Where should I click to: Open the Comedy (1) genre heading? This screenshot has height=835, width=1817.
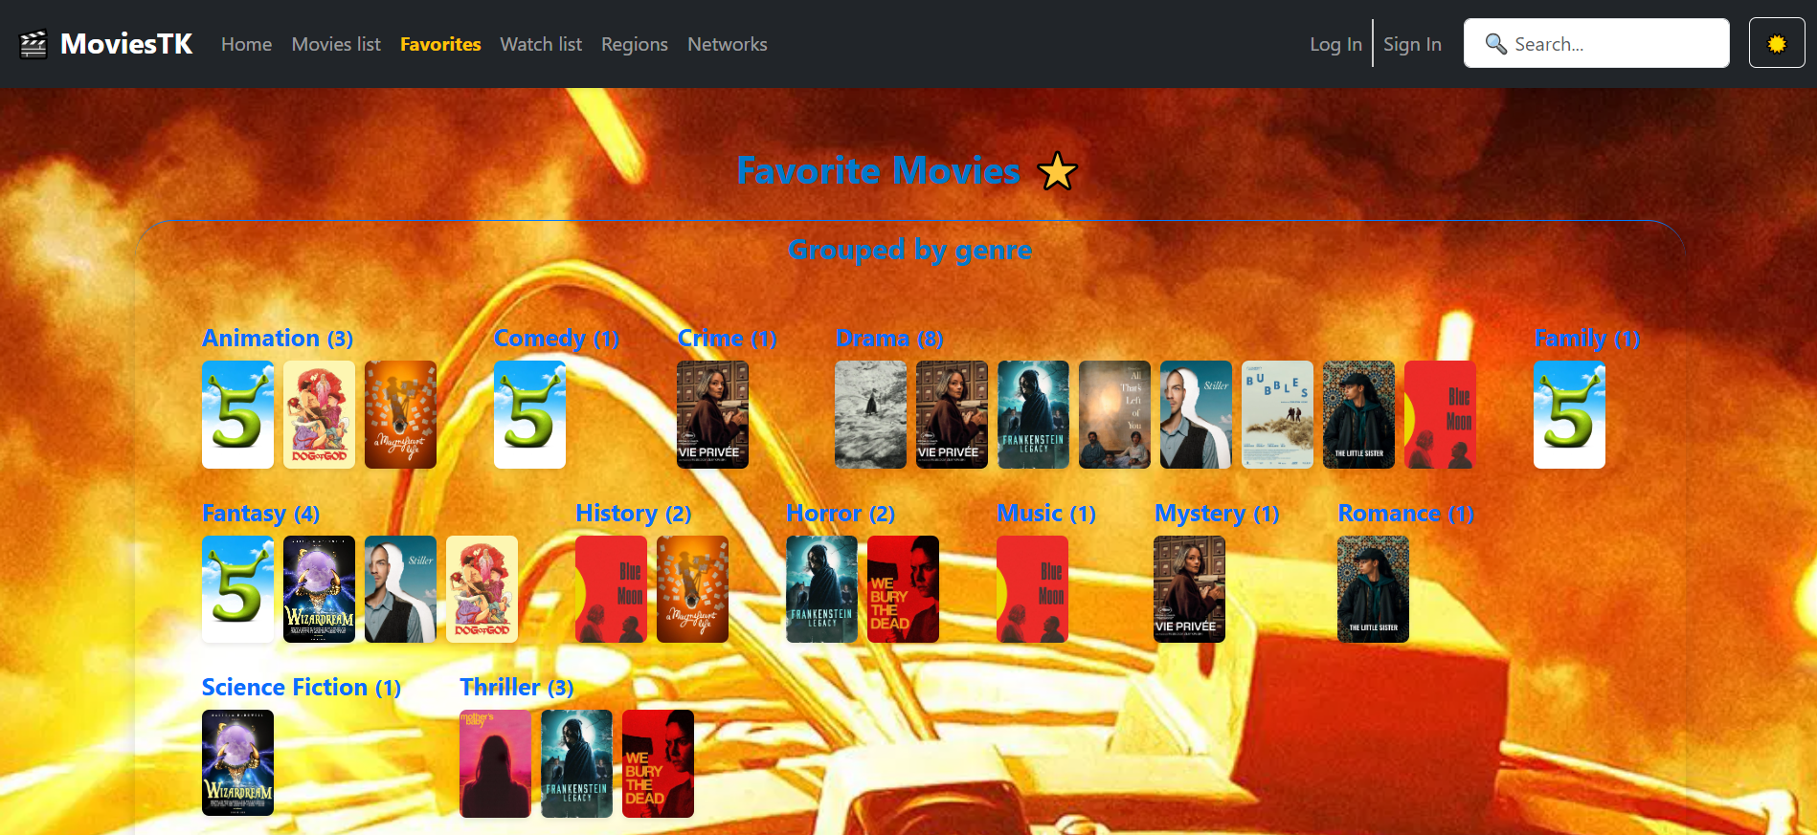[x=556, y=339]
